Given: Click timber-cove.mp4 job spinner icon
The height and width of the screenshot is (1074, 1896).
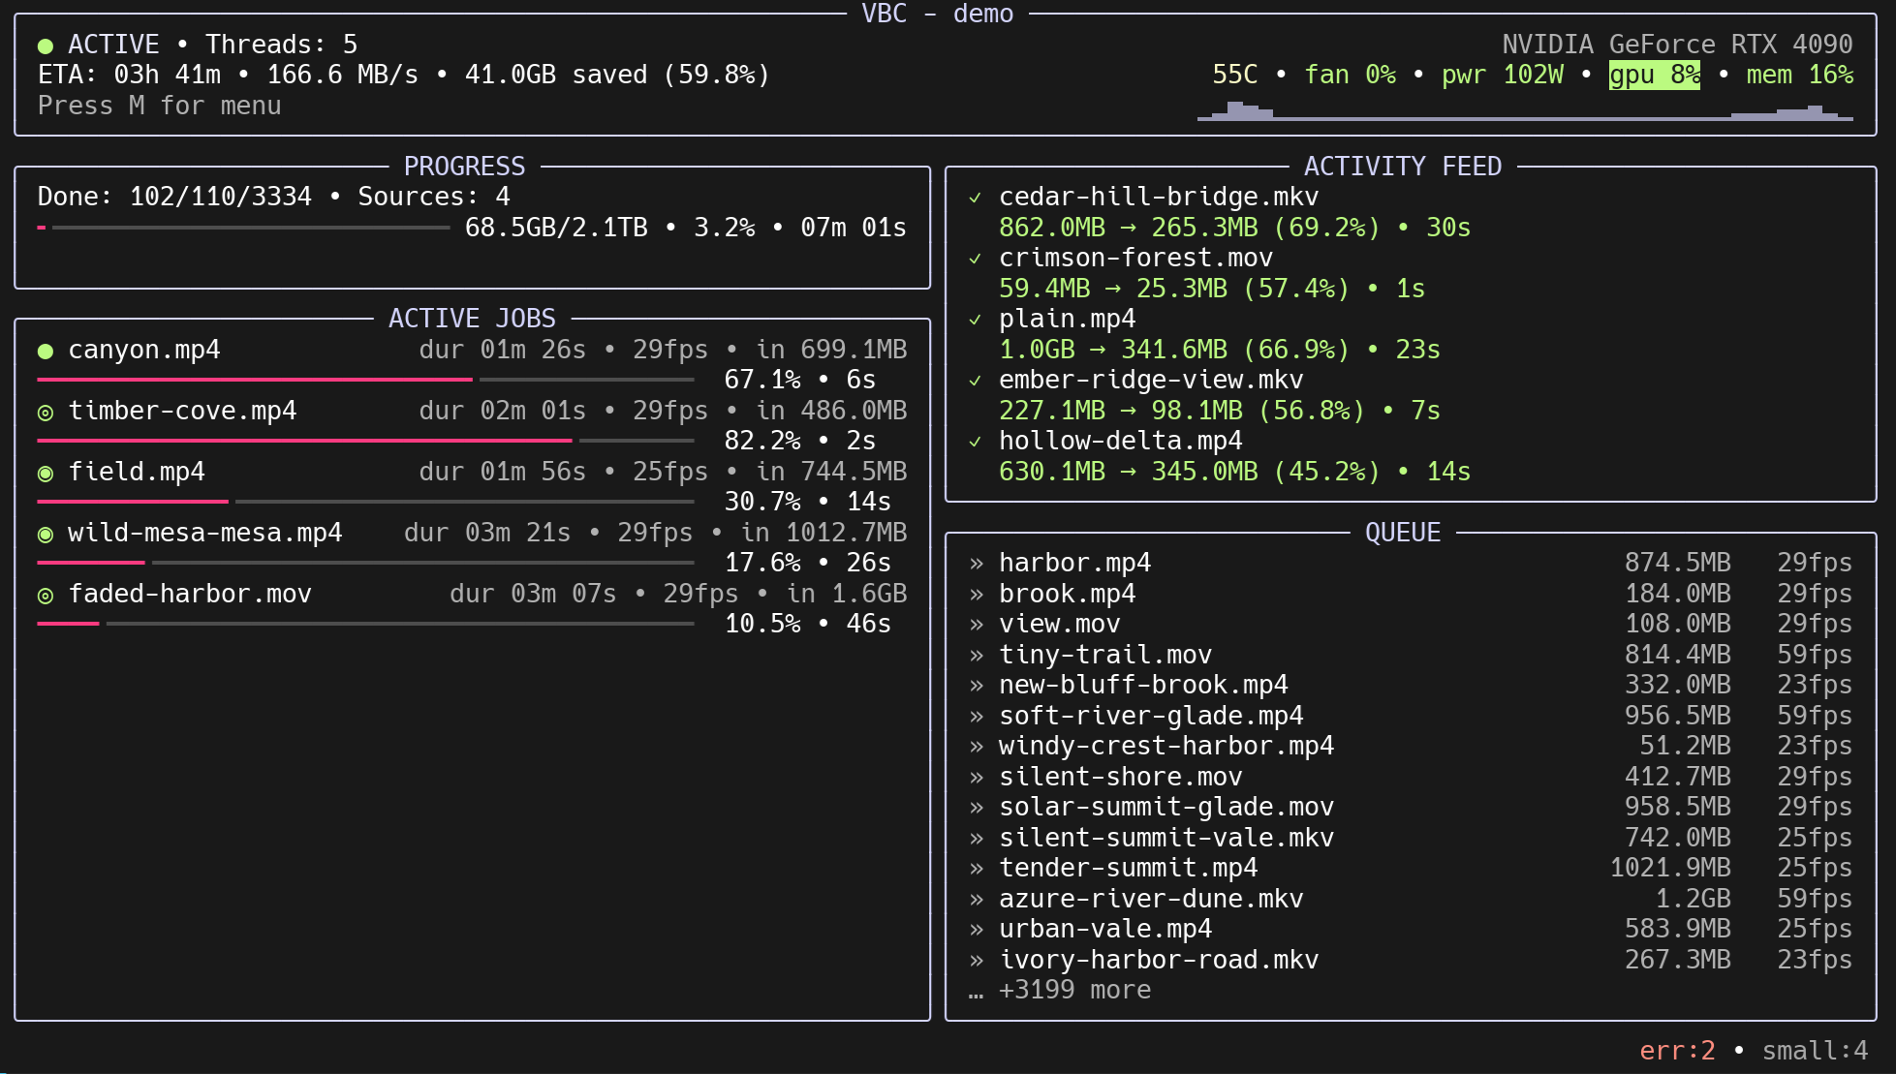Looking at the screenshot, I should (45, 413).
